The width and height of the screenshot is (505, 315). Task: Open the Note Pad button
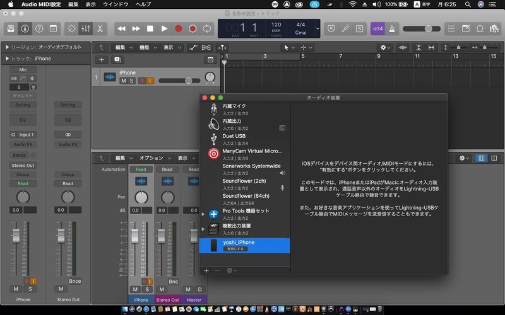[x=466, y=28]
